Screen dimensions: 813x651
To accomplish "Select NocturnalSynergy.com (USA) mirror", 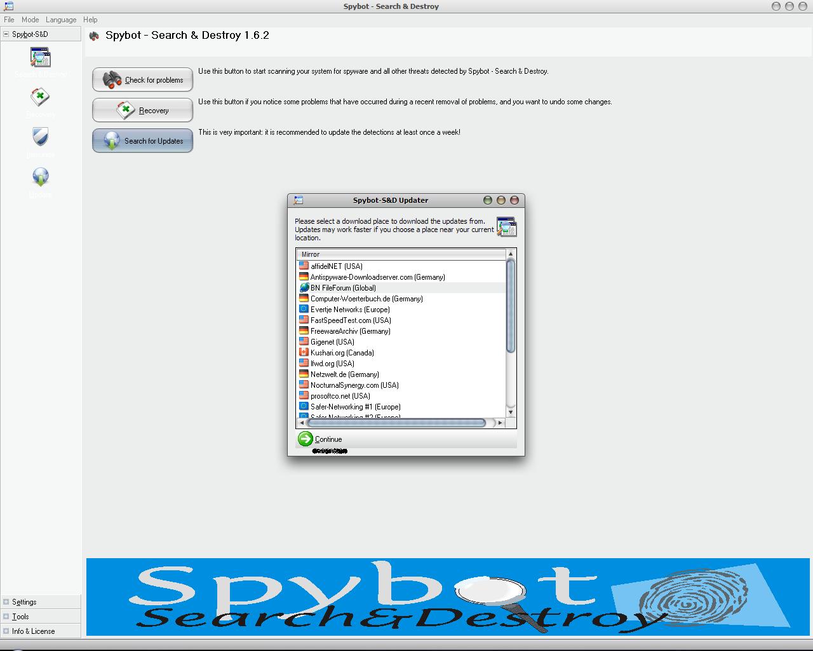I will pyautogui.click(x=401, y=385).
